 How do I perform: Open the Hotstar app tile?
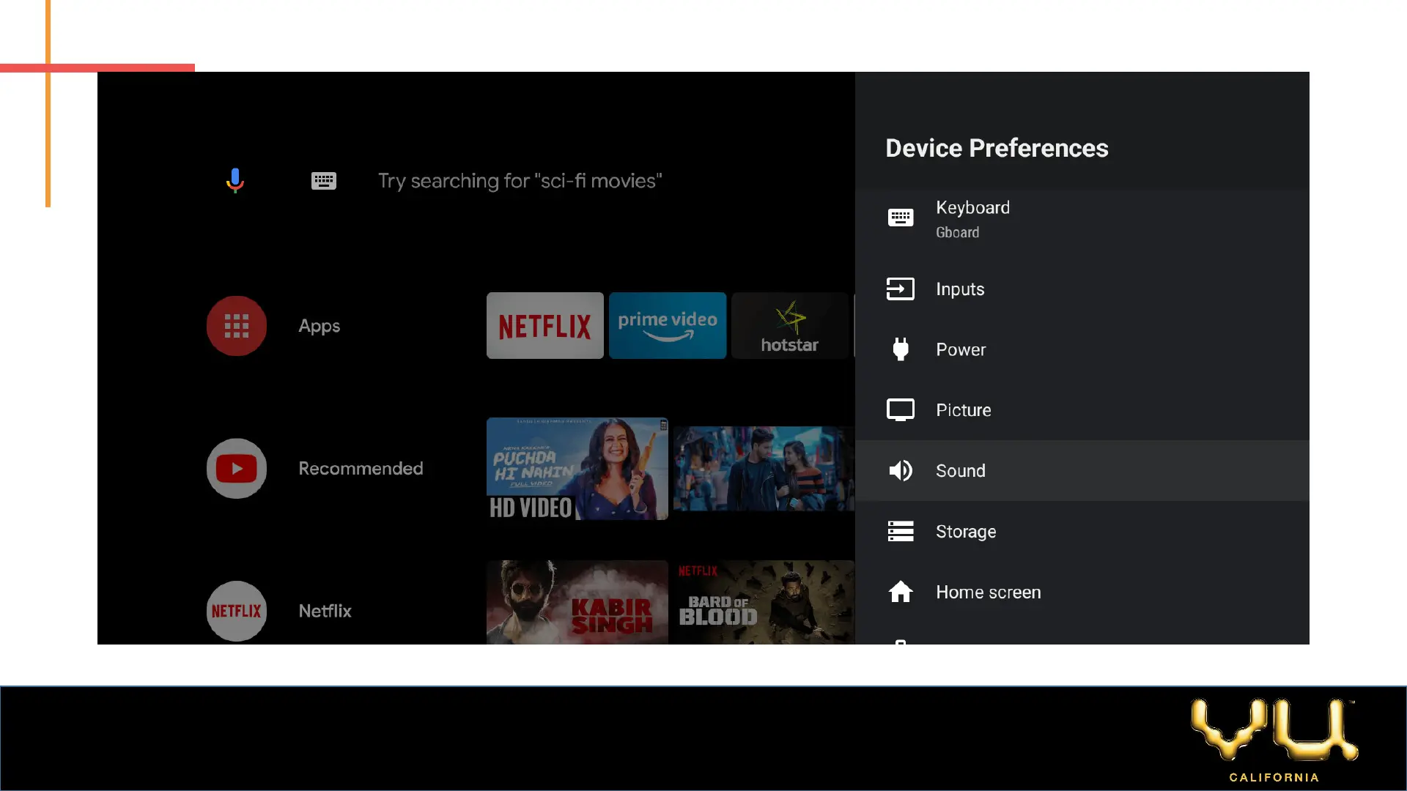pyautogui.click(x=789, y=326)
